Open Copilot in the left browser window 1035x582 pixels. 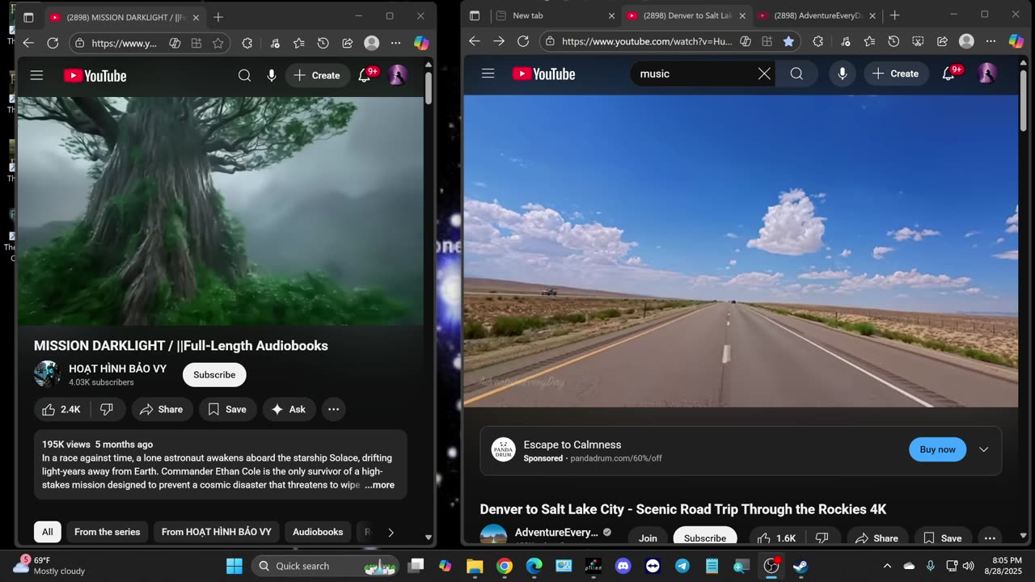point(421,43)
